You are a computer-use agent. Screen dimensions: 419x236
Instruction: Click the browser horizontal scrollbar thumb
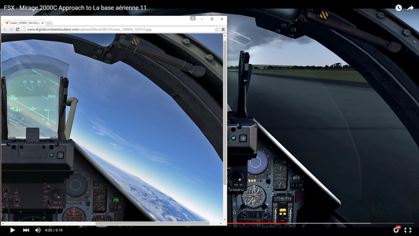click(153, 223)
